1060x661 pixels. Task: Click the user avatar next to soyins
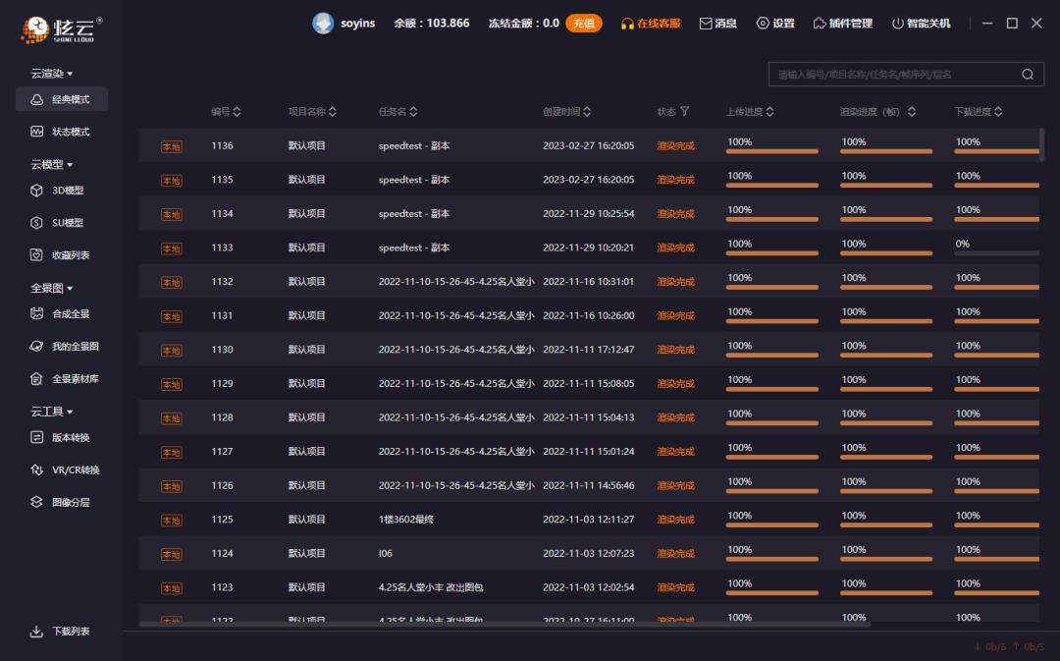tap(323, 23)
